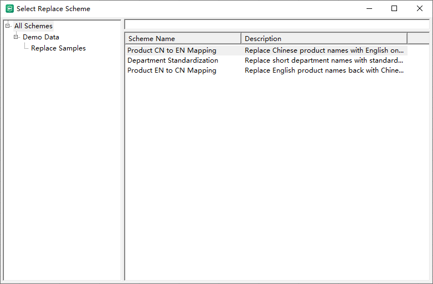The height and width of the screenshot is (284, 433).
Task: Select All Schemes in the tree
Action: tap(33, 26)
